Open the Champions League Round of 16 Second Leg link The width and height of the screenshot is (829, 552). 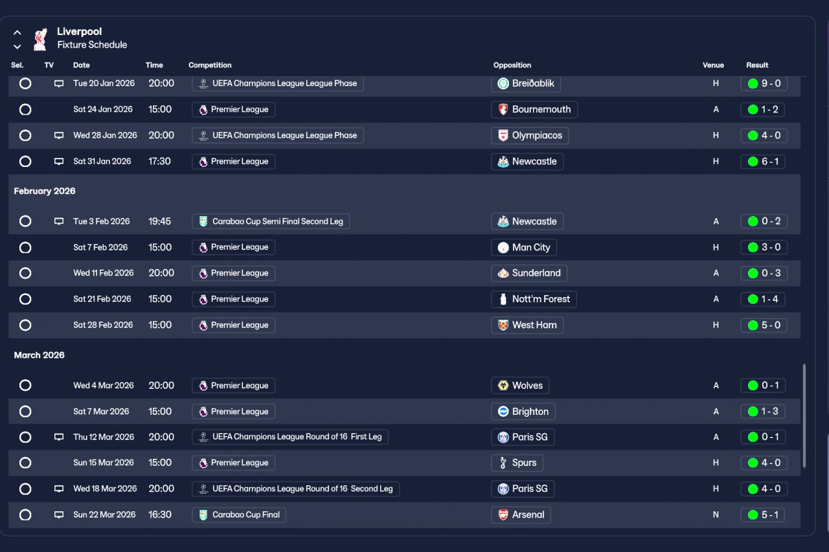pos(296,489)
